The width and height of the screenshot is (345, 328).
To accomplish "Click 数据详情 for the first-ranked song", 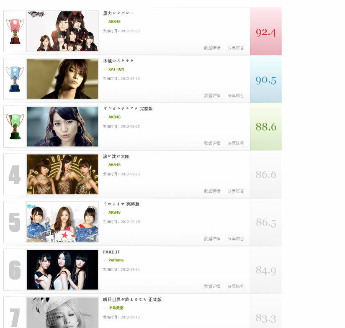I will 212,48.
